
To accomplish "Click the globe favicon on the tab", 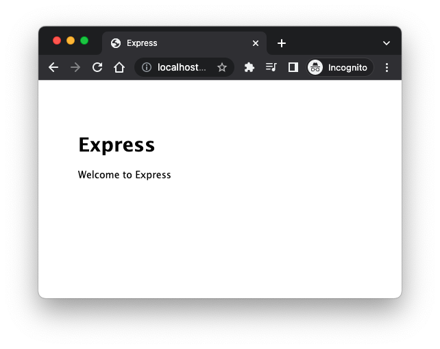I will (116, 43).
